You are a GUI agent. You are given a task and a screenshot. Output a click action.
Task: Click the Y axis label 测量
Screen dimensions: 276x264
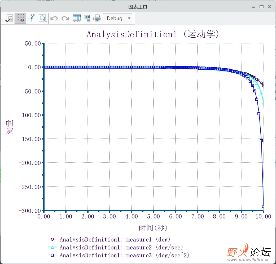coord(10,127)
